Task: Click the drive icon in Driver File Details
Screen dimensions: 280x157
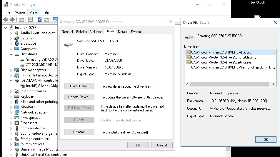Action: click(x=189, y=37)
